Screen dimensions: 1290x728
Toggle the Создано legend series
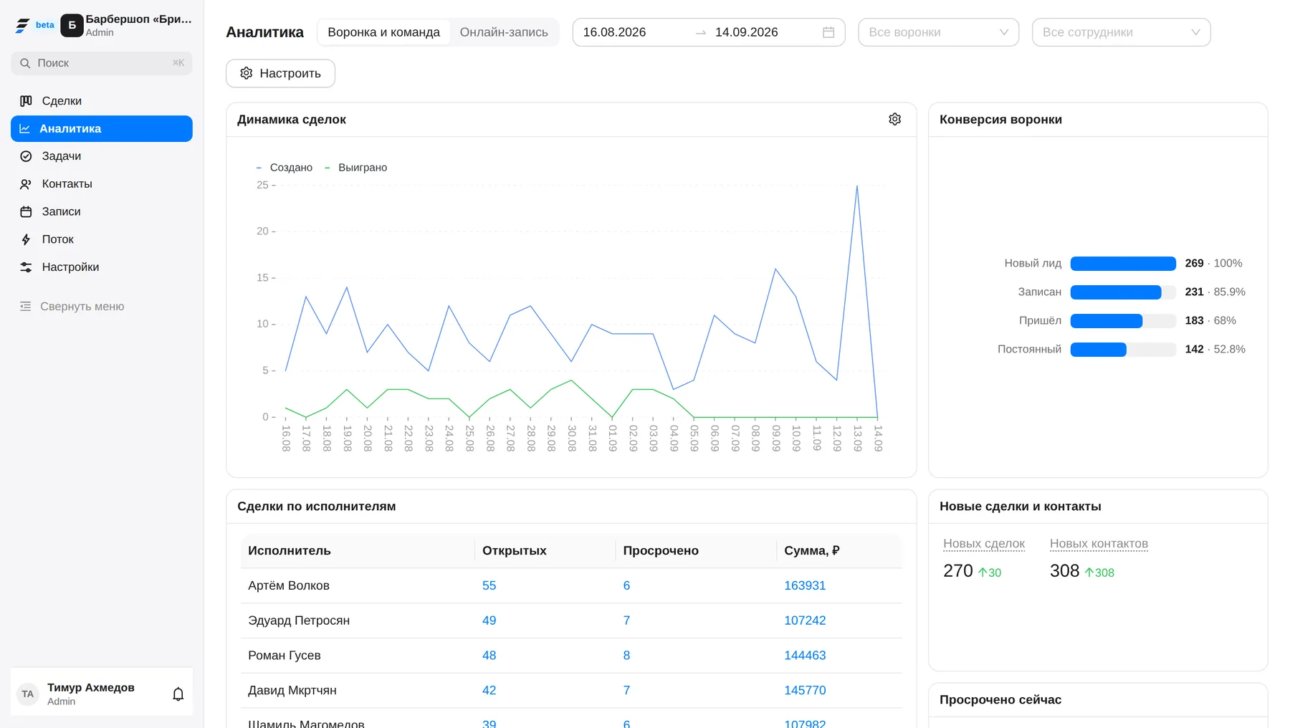point(285,168)
